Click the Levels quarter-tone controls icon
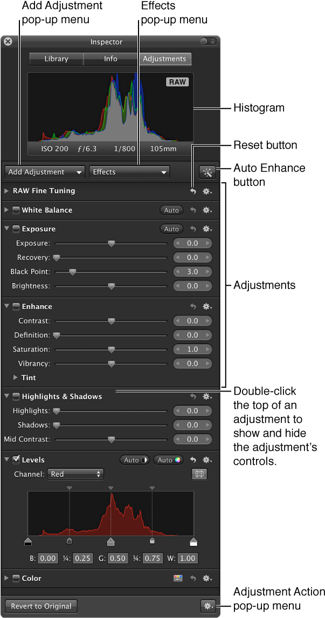Screen dimensions: 325x618 [199, 474]
